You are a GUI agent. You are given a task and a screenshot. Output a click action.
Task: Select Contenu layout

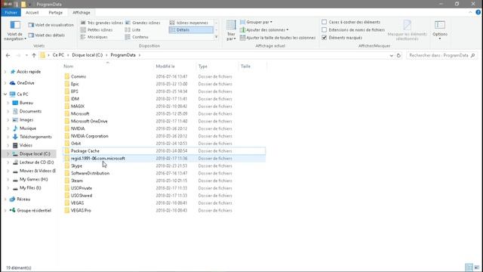tap(137, 37)
